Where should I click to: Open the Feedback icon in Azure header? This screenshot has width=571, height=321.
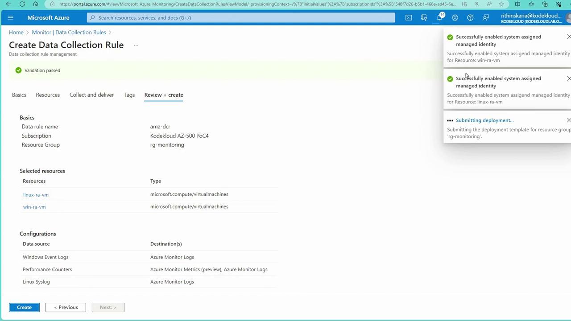[x=485, y=18]
